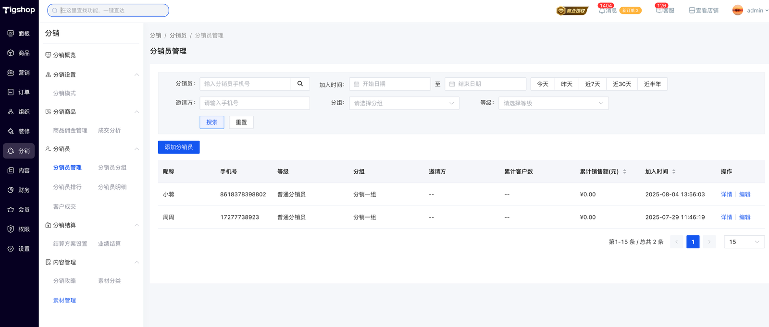The image size is (769, 327).
Task: Open the 消息 notification bell icon
Action: pos(602,11)
